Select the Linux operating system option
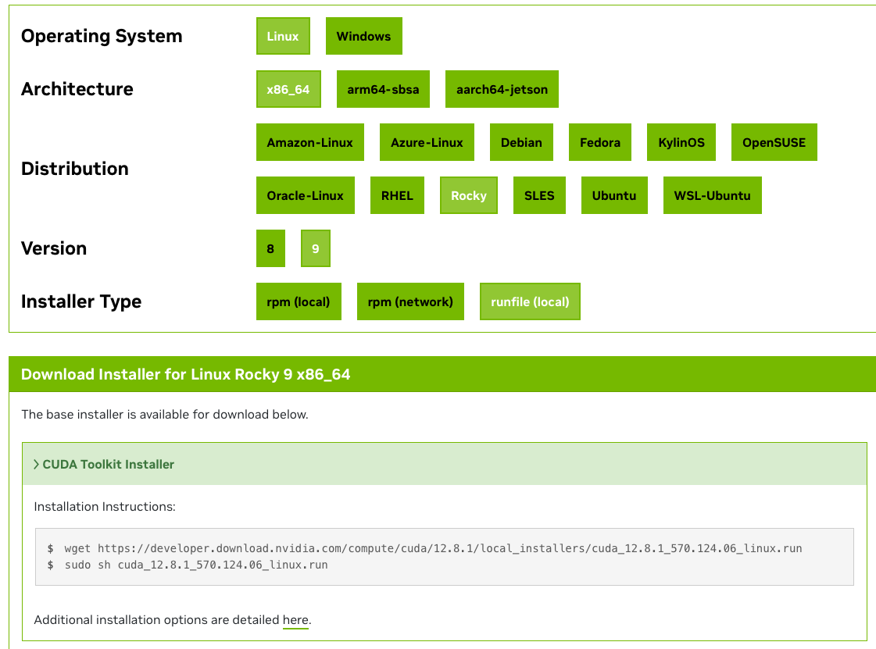The height and width of the screenshot is (649, 876). [x=283, y=36]
